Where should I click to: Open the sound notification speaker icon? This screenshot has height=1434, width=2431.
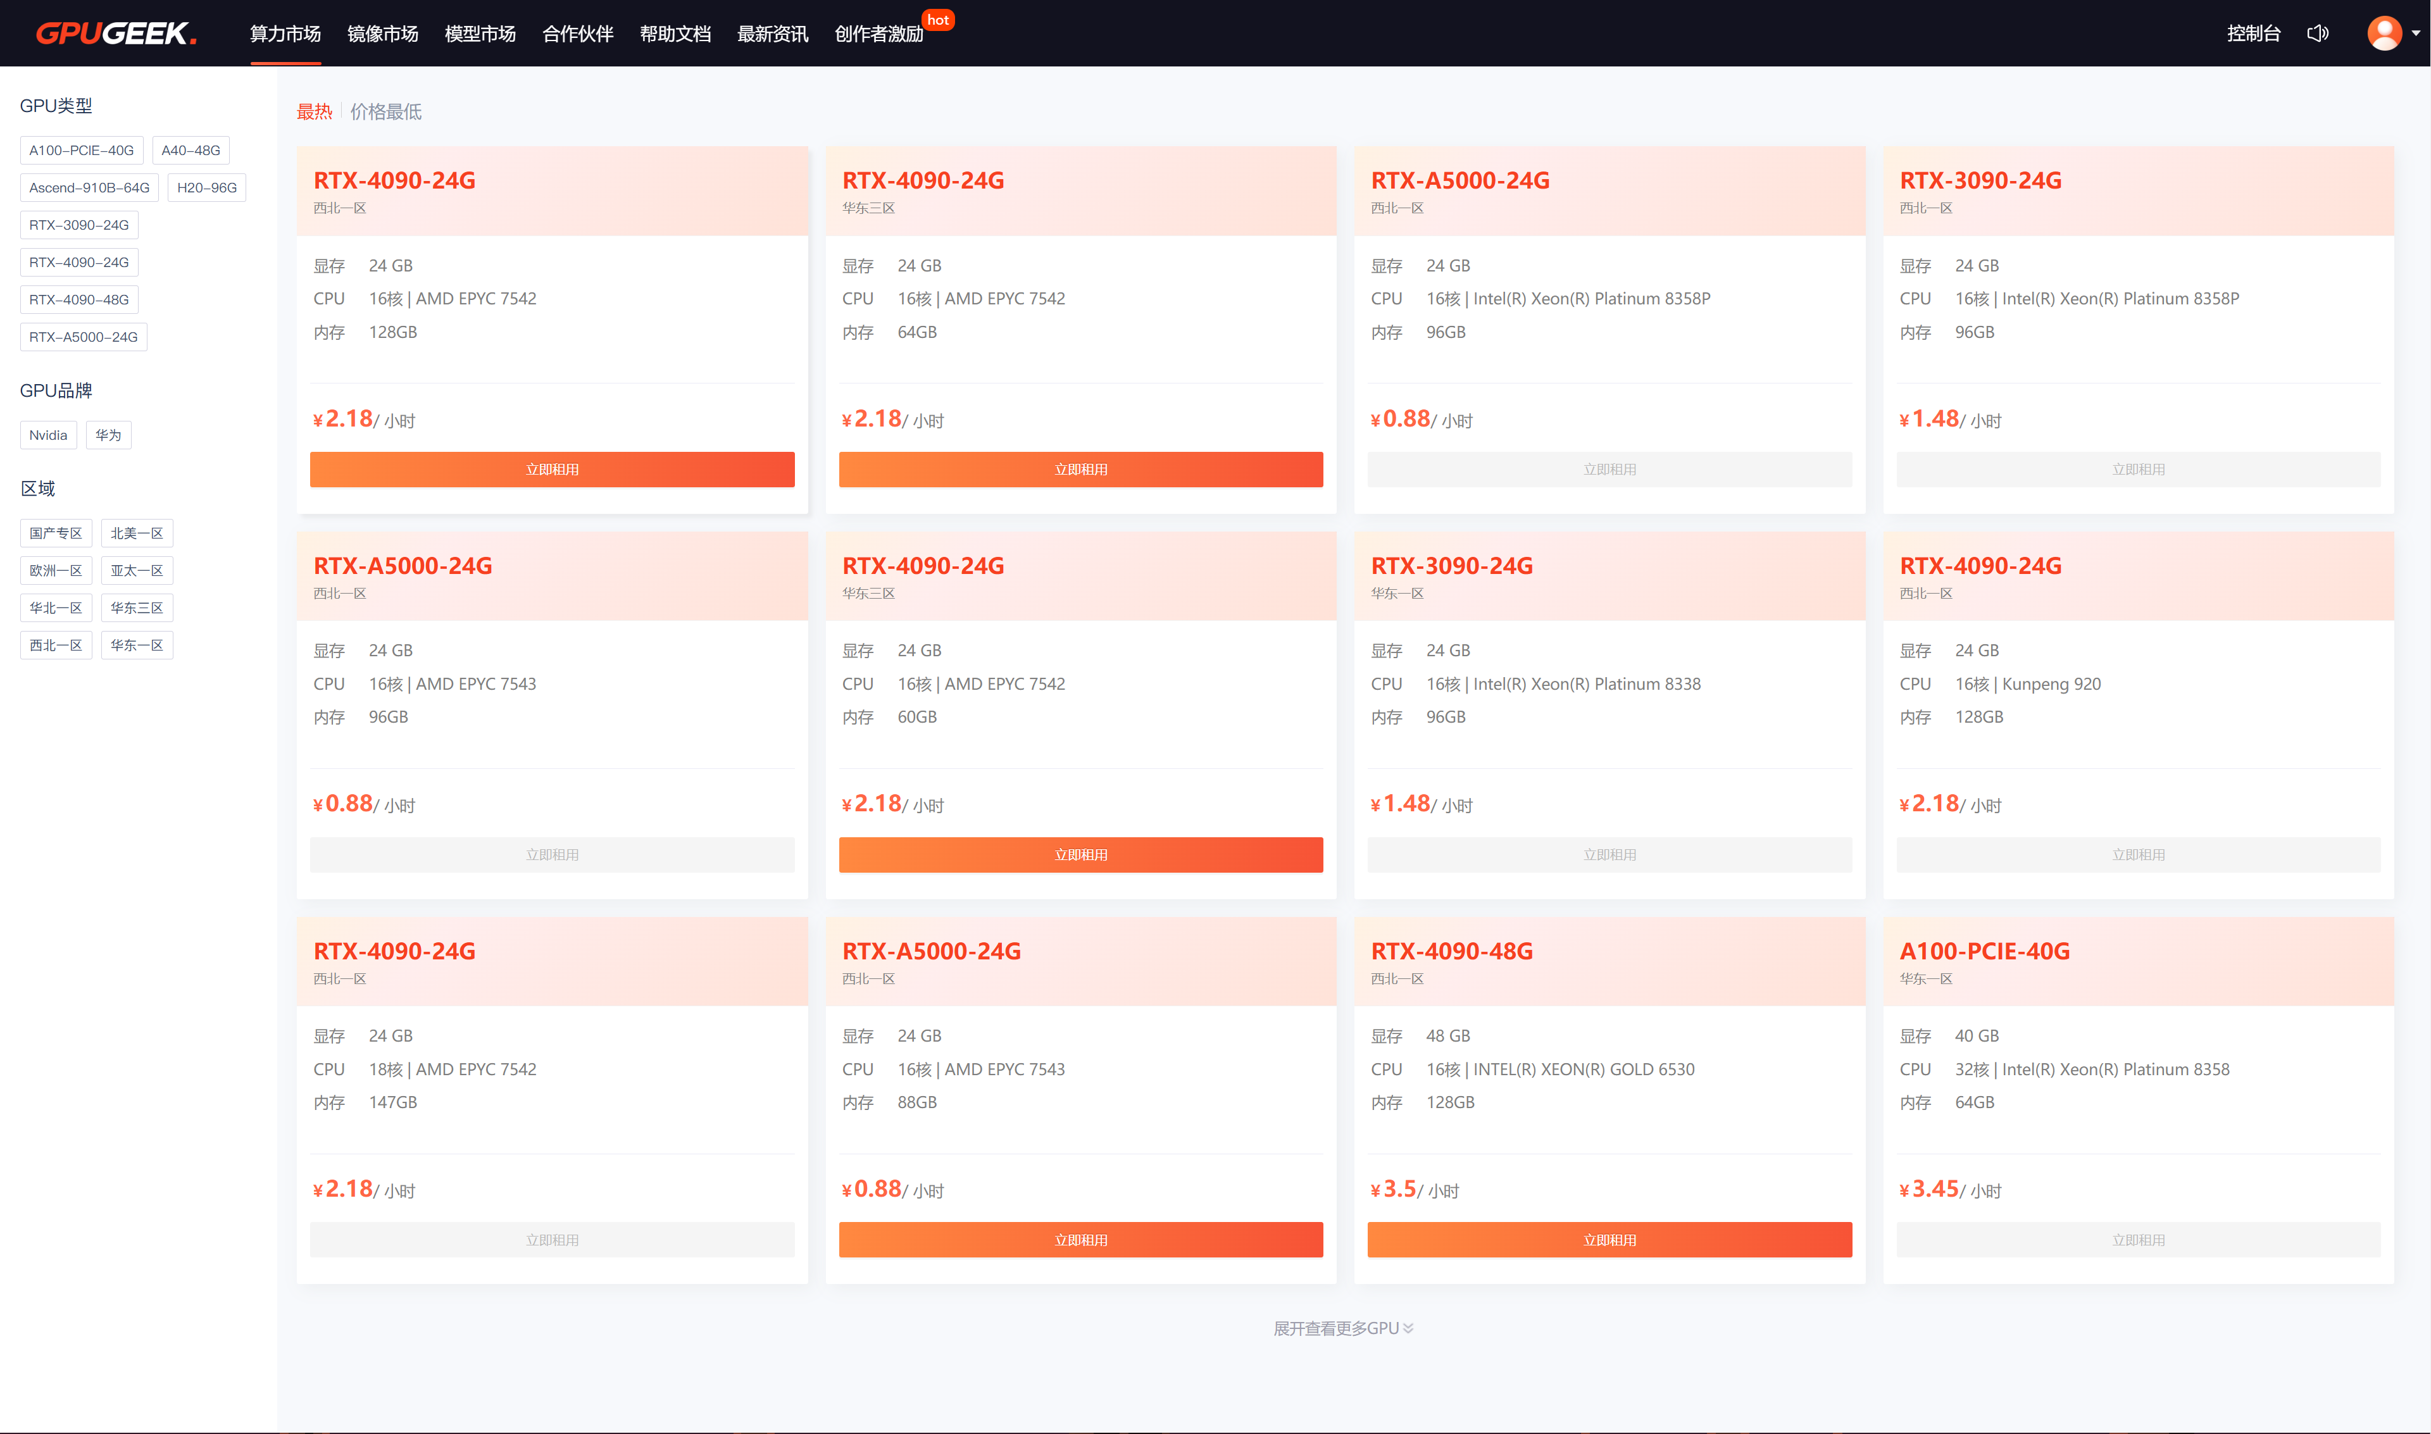(2317, 34)
